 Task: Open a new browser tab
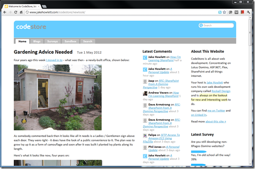pyautogui.click(x=44, y=6)
